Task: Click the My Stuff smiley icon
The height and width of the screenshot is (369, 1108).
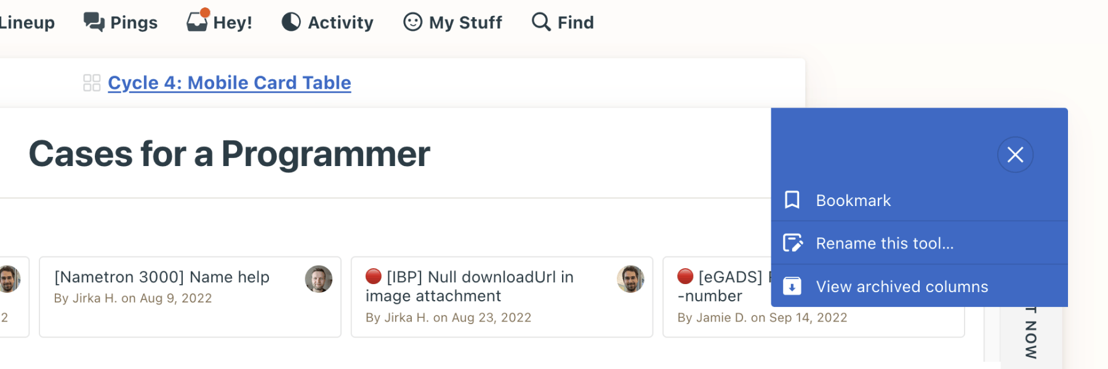Action: point(412,22)
